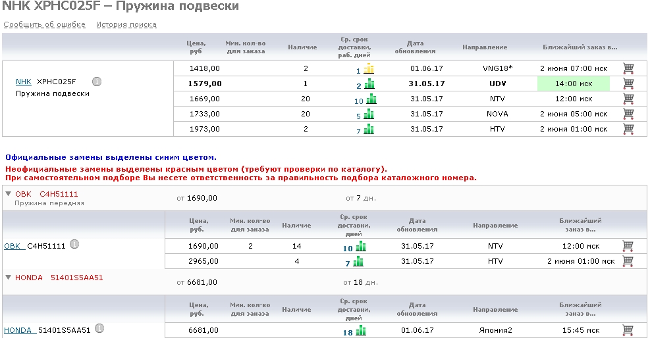Open info icon next to NHK XPHC025F
Image resolution: width=650 pixels, height=342 pixels.
(97, 82)
